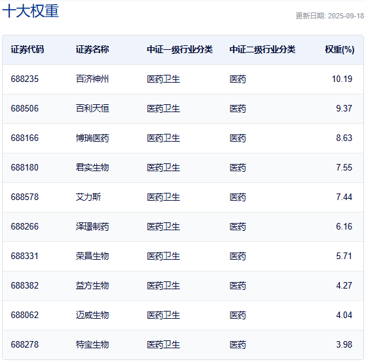
Task: Select the name 博瑞医药
Action: coord(92,138)
